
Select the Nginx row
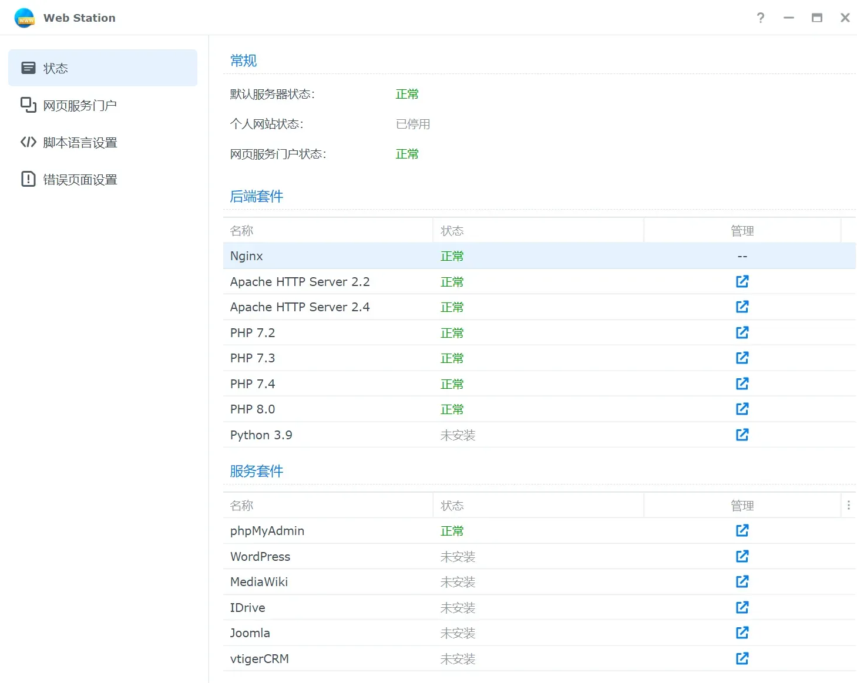539,256
